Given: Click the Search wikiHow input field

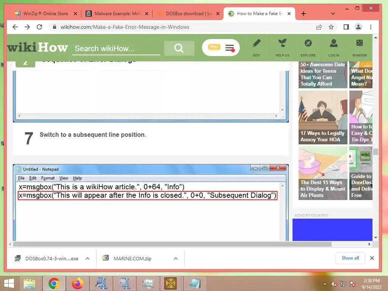Looking at the screenshot, I should (x=116, y=48).
